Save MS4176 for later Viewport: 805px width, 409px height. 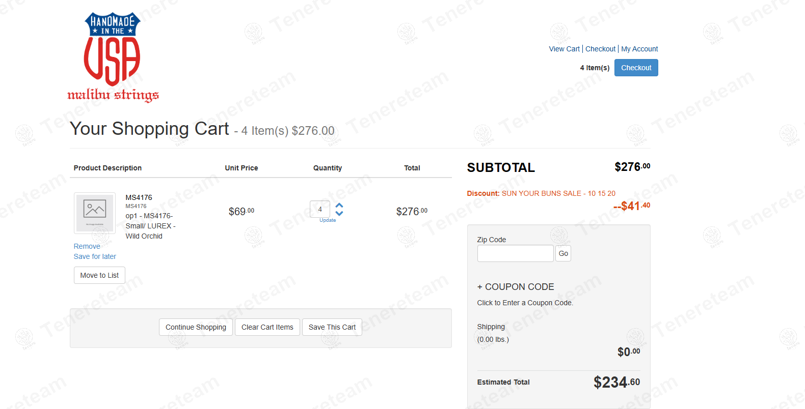95,256
